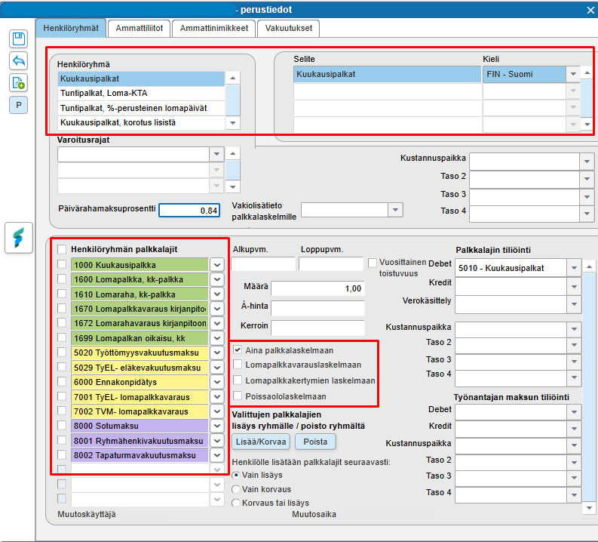
Task: Select Kuukausipalkat in Henkilöryhmä list
Action: [x=141, y=79]
